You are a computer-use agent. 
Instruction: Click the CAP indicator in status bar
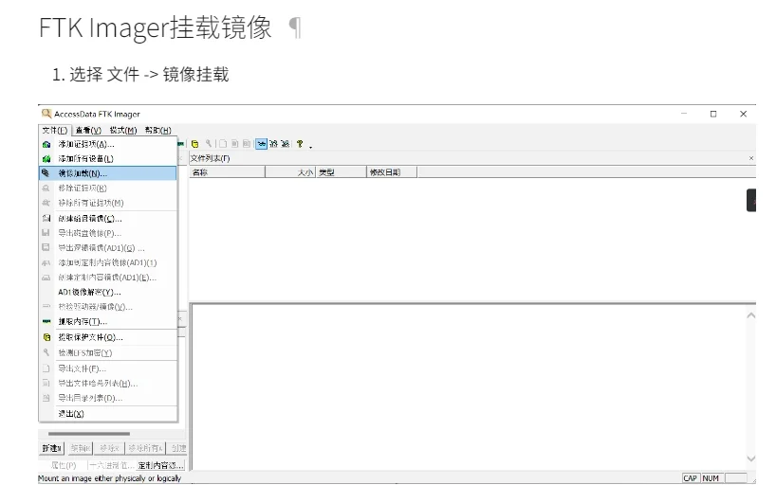tap(690, 478)
